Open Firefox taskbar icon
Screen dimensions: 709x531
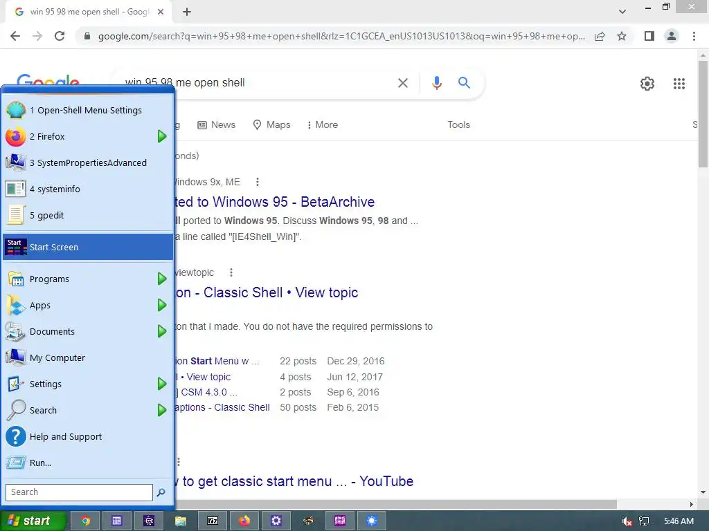coord(244,521)
